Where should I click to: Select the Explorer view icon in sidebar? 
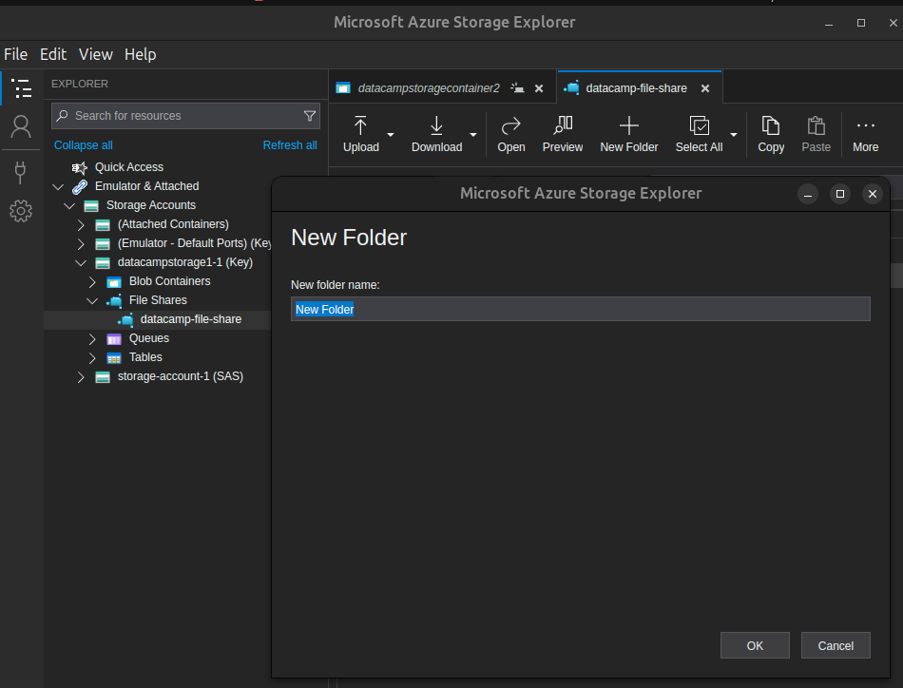[x=21, y=89]
